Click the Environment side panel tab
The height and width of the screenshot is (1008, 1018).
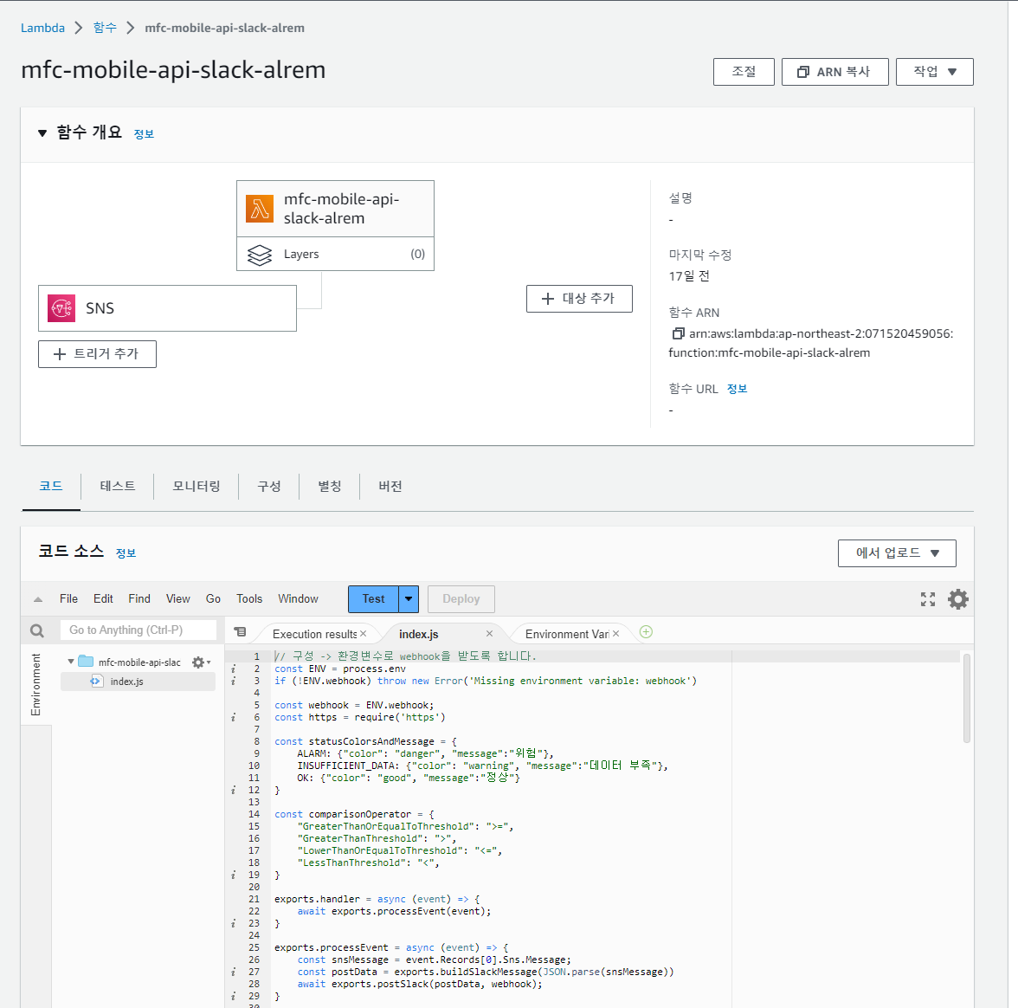pos(35,685)
